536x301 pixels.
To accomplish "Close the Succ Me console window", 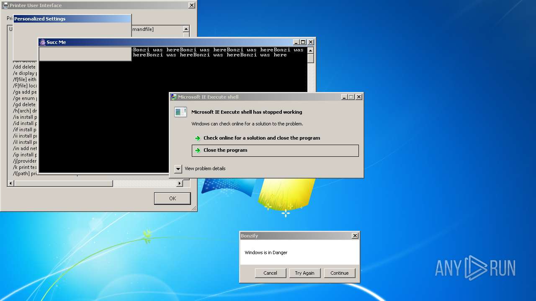I will (x=310, y=42).
